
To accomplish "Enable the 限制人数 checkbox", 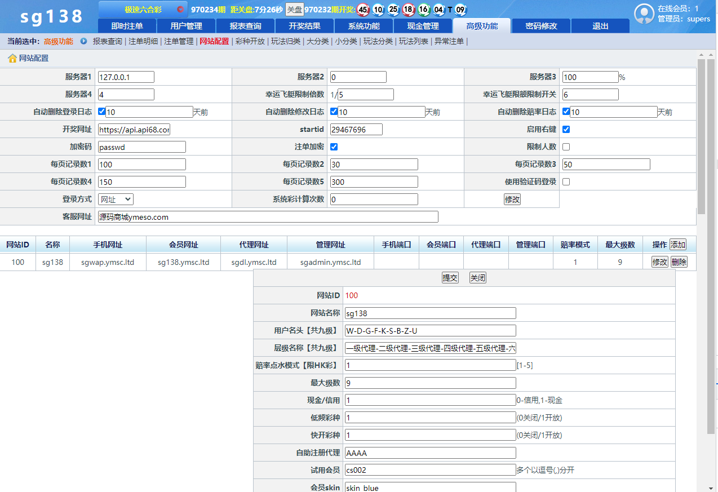I will coord(566,147).
